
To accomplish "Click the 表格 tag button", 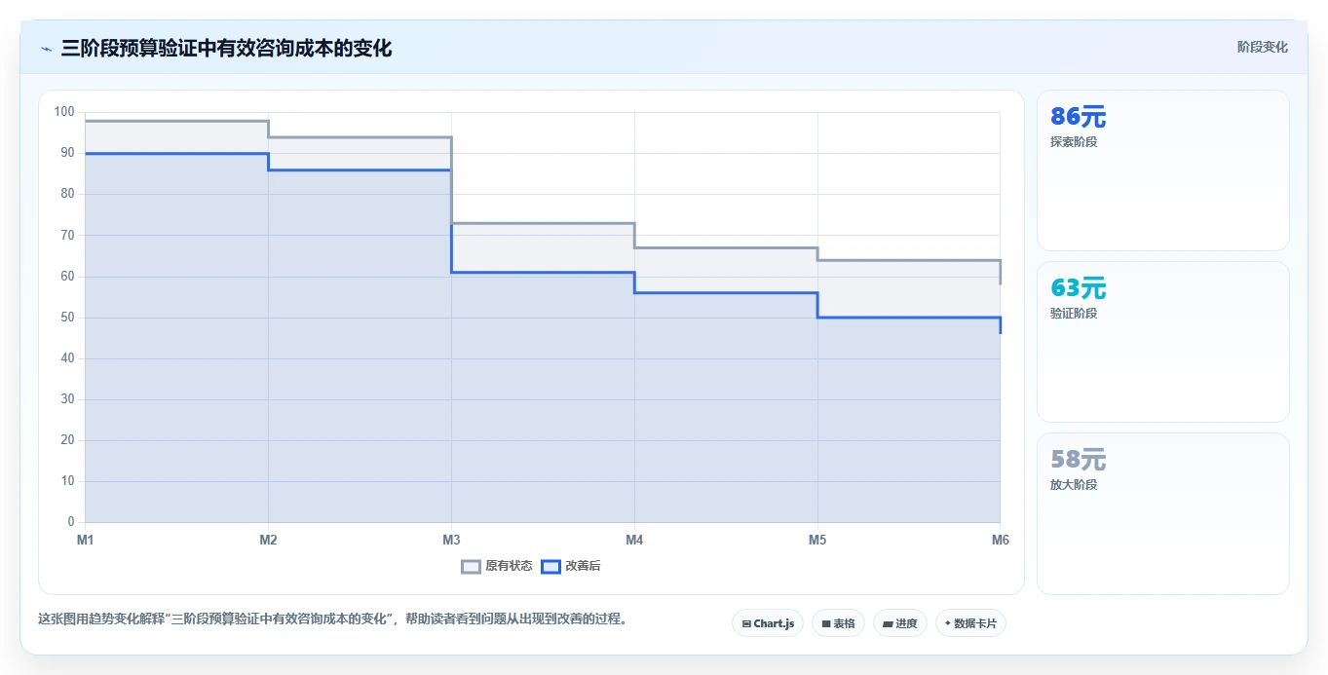I will click(838, 623).
